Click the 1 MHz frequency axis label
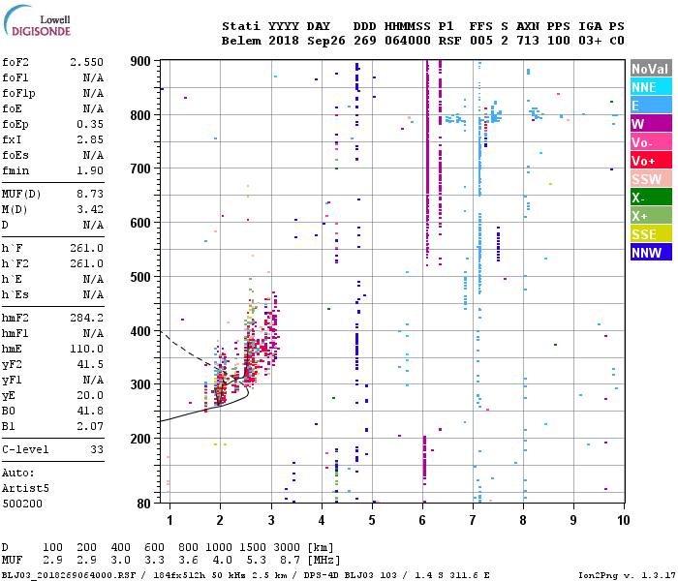 (169, 521)
